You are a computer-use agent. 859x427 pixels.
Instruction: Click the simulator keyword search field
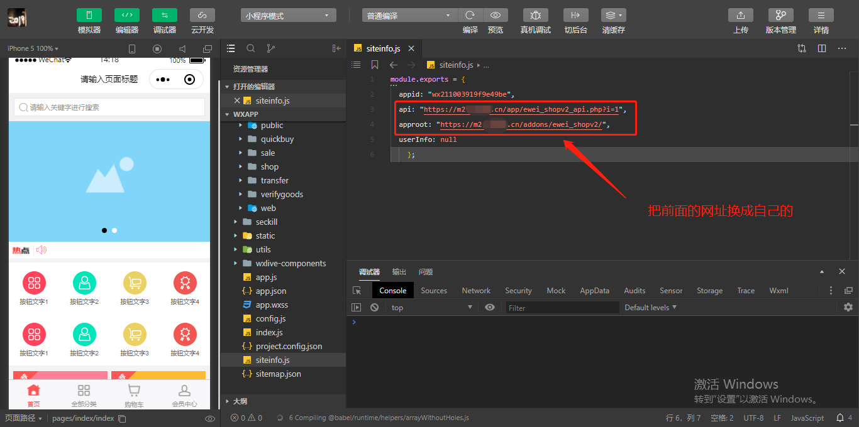pos(109,107)
